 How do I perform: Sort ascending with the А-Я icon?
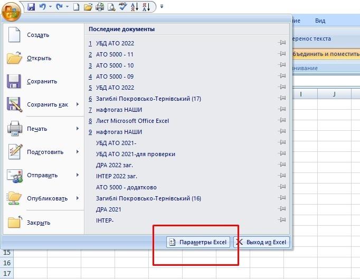pos(135,7)
